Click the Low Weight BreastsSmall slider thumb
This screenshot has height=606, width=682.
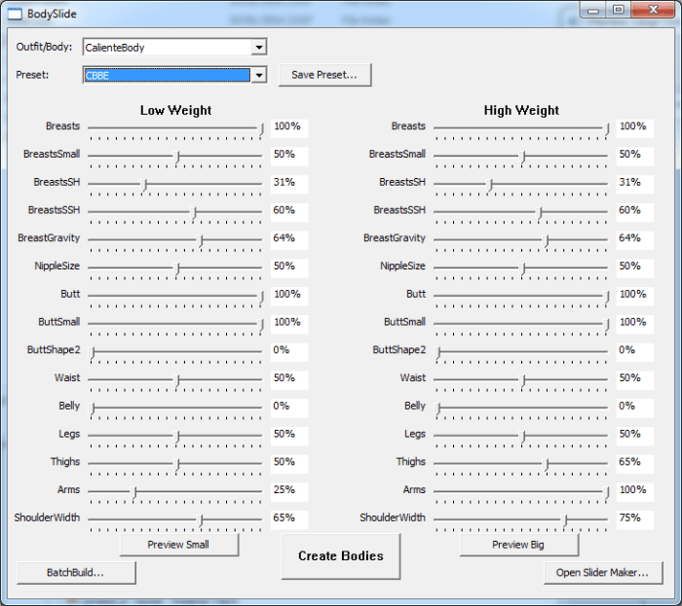click(176, 158)
